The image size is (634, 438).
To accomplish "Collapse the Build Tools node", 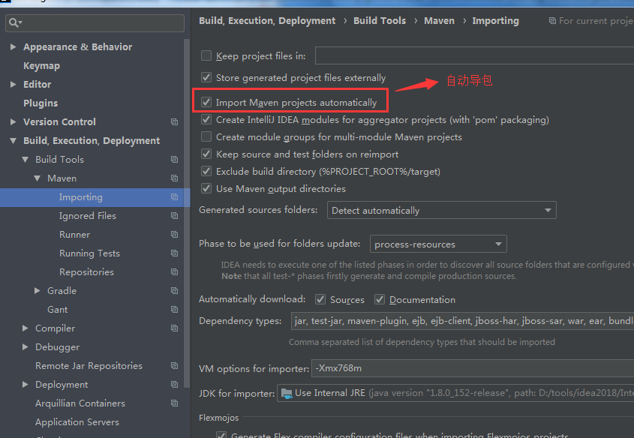I will 25,159.
